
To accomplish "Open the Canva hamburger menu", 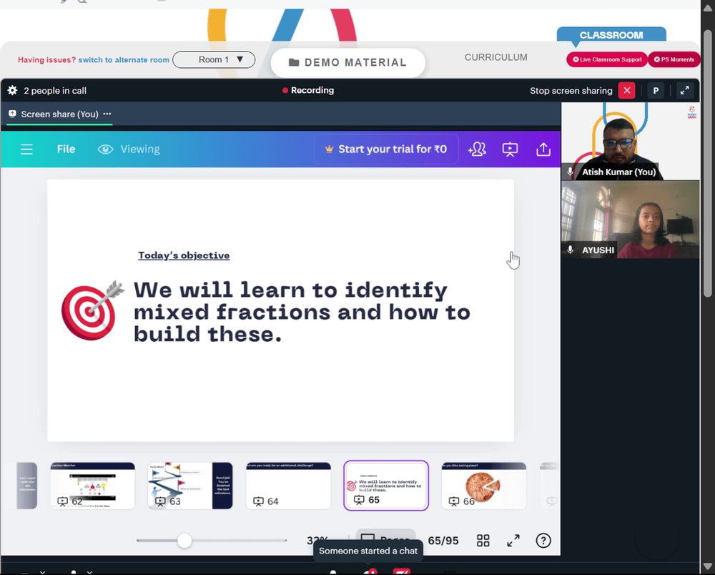I will (x=26, y=149).
